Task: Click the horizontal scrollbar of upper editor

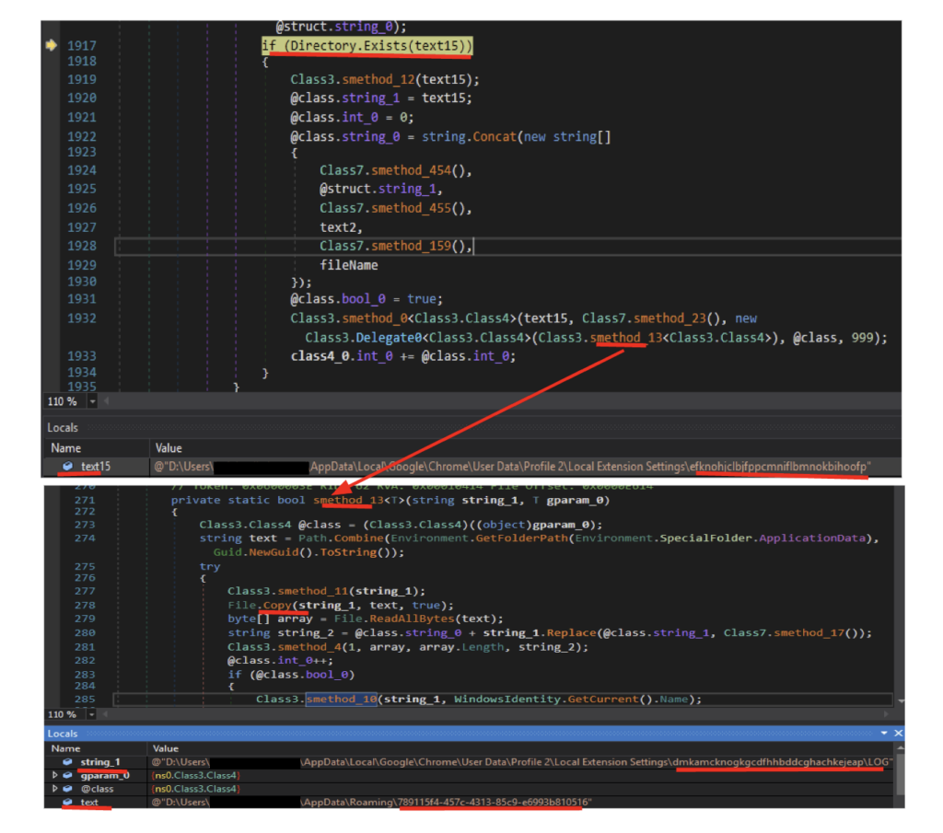Action: coord(497,402)
